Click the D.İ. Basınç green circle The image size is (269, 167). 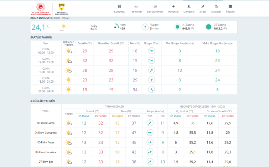click(x=209, y=27)
